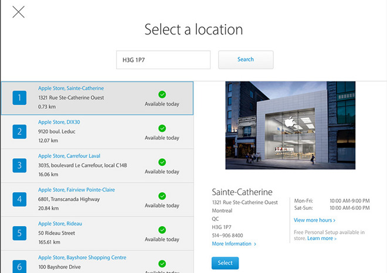Click the number 6 location badge

19,267
